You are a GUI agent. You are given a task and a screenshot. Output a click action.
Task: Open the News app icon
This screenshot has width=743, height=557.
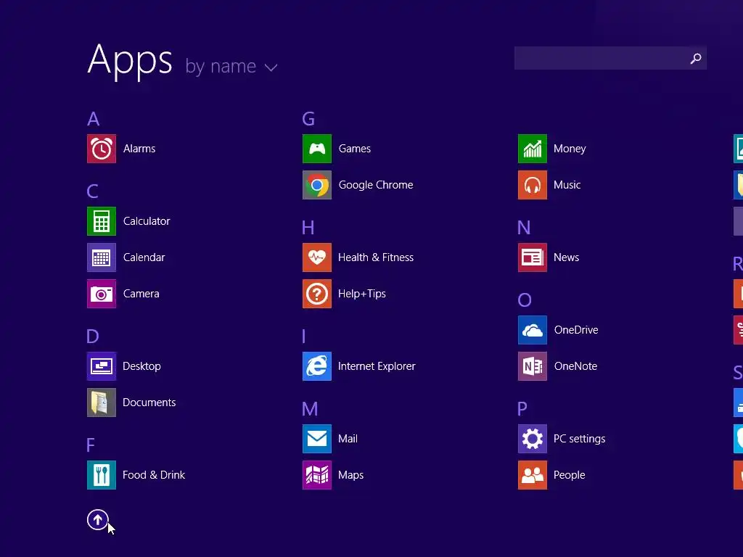click(x=533, y=257)
